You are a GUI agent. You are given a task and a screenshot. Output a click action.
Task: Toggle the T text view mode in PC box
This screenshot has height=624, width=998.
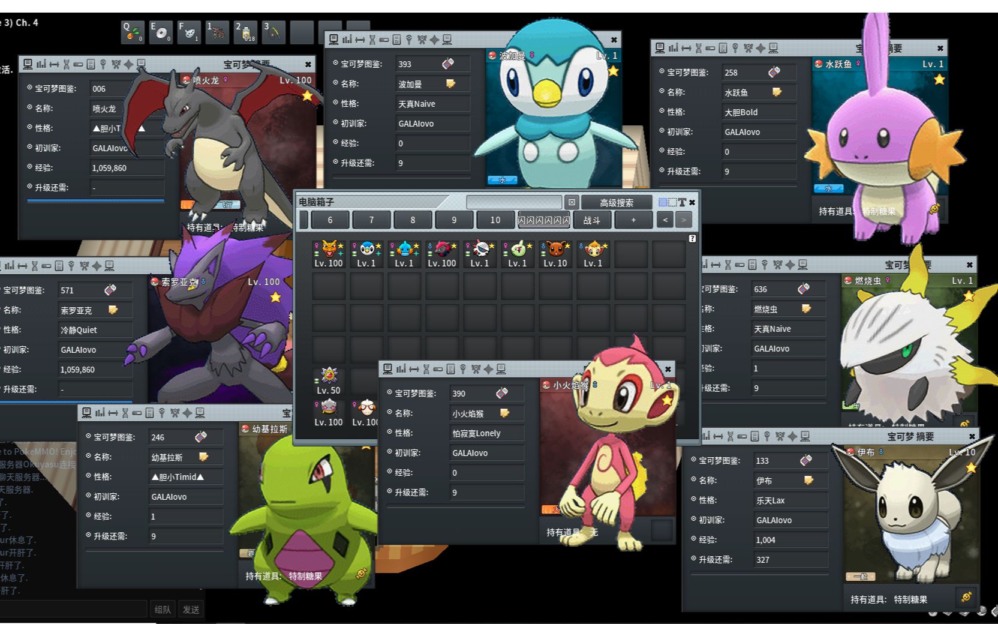click(x=682, y=202)
